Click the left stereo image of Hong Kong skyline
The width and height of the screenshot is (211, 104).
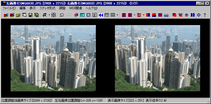(53, 58)
